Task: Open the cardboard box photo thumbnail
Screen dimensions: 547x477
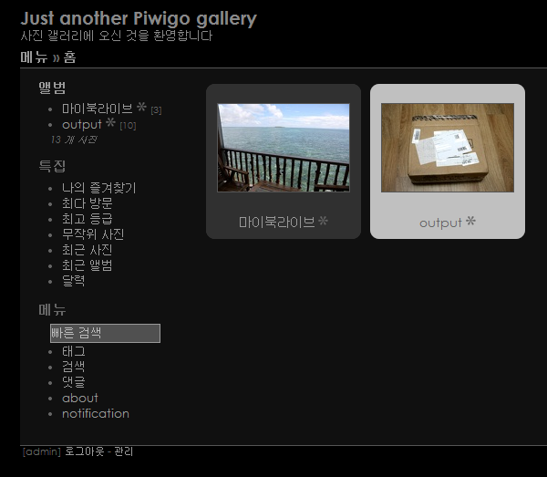Action: (448, 148)
